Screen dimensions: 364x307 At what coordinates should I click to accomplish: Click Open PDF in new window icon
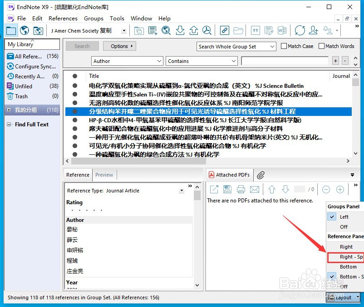pos(214,189)
